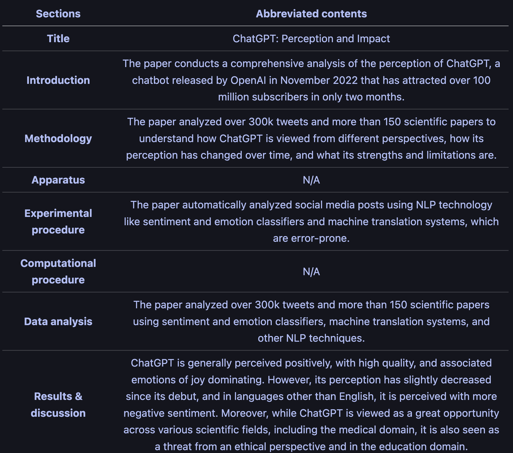Viewport: 513px width, 453px height.
Task: Click the Sections column header
Action: coord(58,14)
